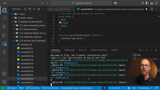
Task: Toggle the bottom panel visibility
Action: (152, 3)
